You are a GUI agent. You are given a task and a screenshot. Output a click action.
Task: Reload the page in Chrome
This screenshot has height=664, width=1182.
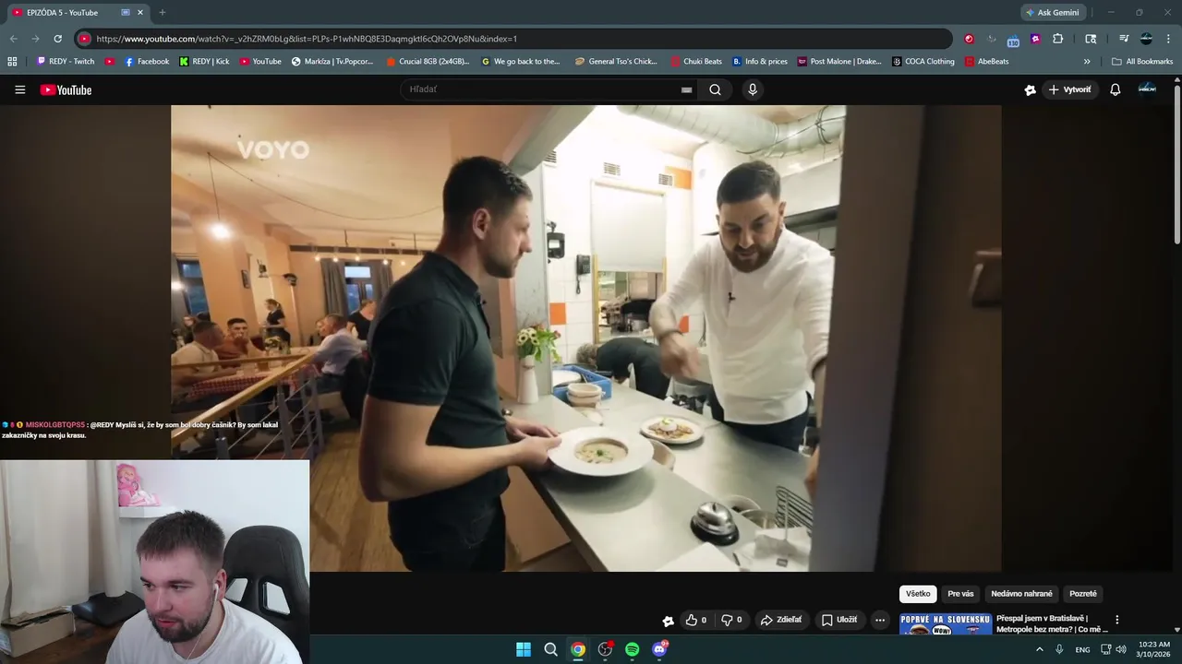(57, 39)
